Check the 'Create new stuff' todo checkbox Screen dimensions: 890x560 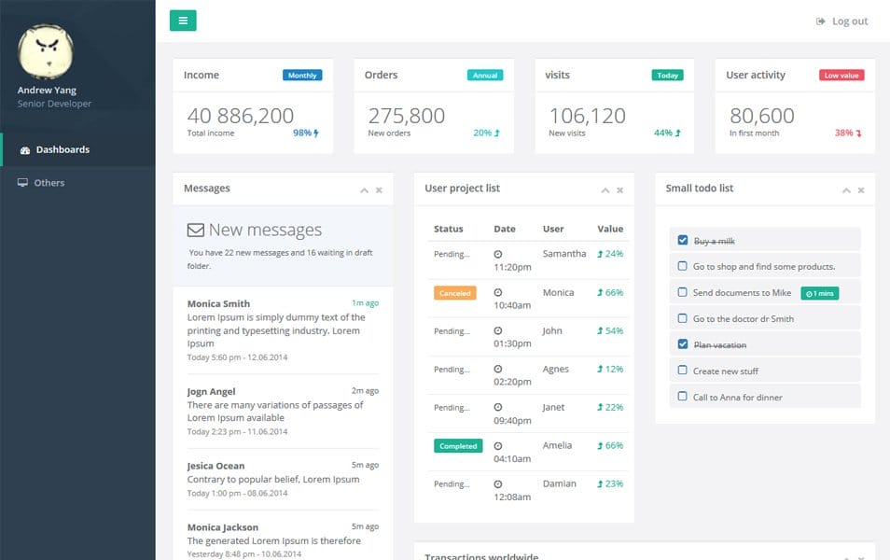point(683,371)
